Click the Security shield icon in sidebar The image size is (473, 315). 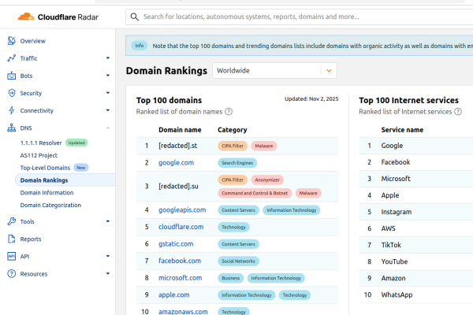[11, 93]
